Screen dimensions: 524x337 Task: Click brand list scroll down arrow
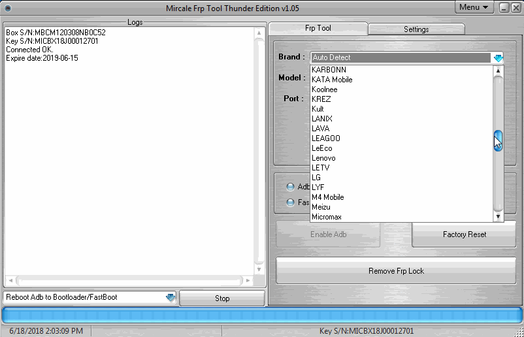(498, 217)
